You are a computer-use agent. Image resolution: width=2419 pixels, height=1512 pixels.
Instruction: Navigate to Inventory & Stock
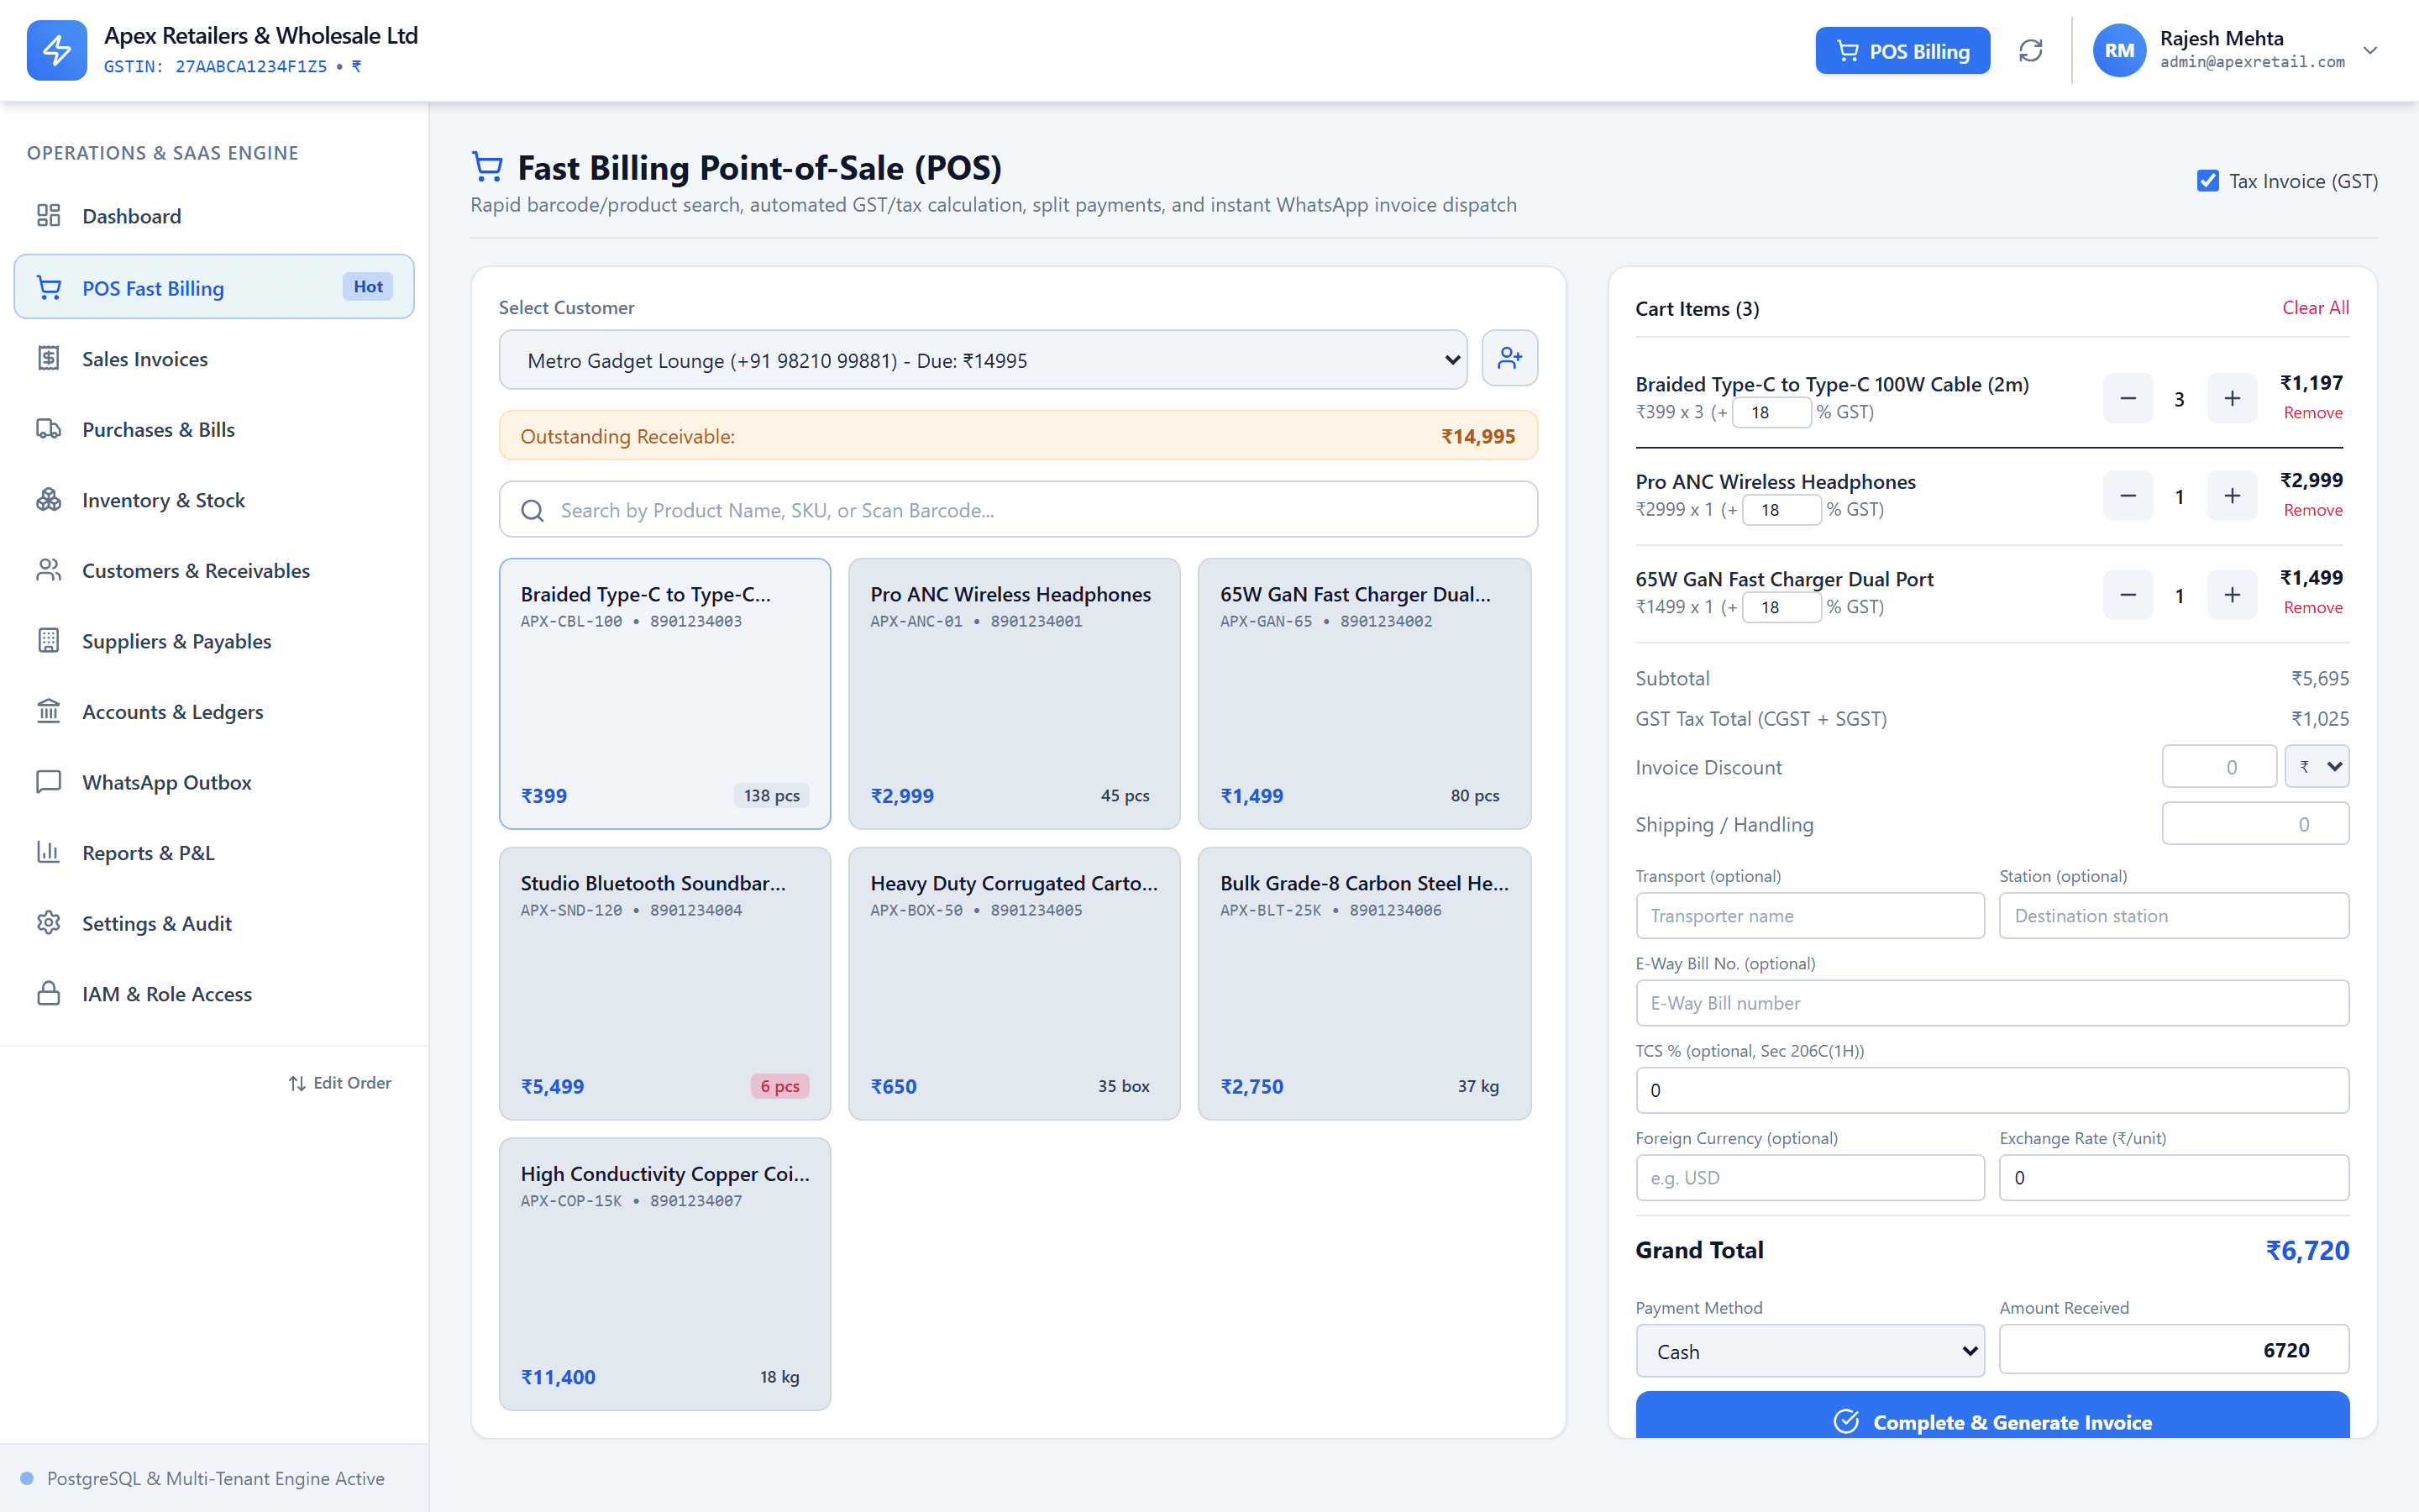[214, 500]
